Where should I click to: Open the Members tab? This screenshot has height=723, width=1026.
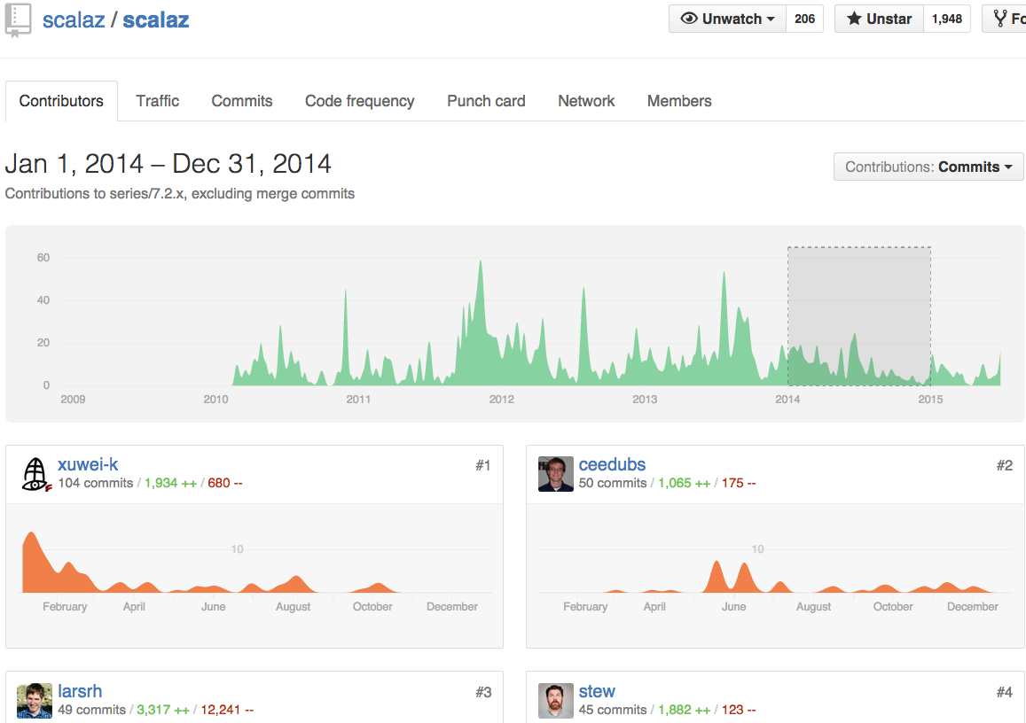[x=679, y=101]
